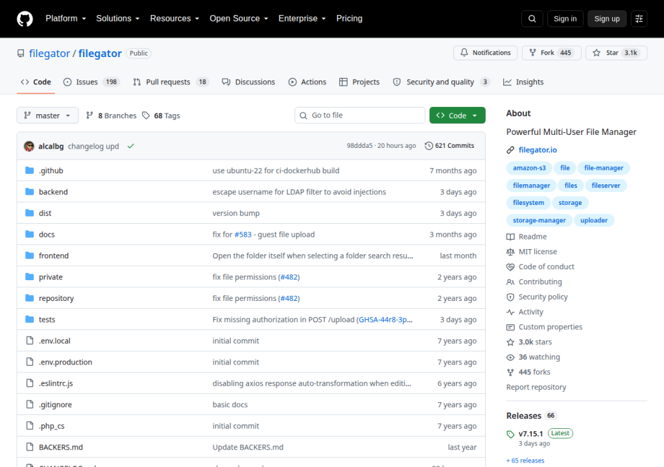
Task: Expand the Resources menu
Action: (174, 19)
